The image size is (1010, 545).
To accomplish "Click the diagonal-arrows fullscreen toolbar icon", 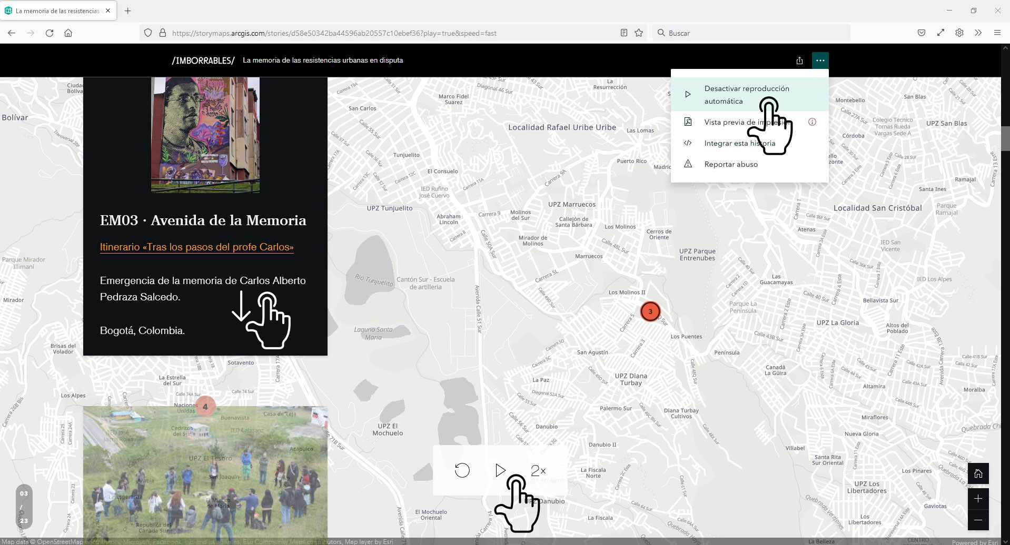I will pyautogui.click(x=940, y=33).
